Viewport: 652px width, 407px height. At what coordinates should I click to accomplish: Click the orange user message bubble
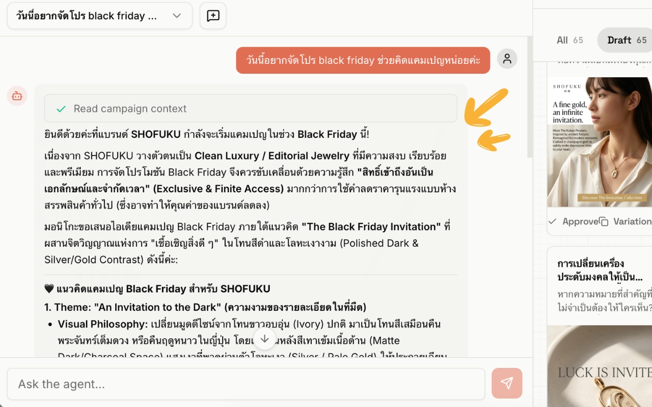pyautogui.click(x=363, y=60)
